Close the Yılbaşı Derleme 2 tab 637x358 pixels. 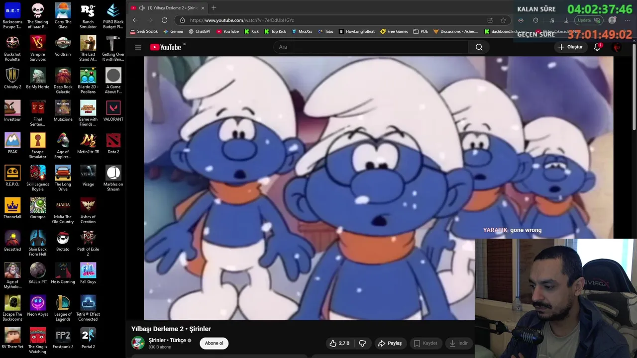[203, 8]
